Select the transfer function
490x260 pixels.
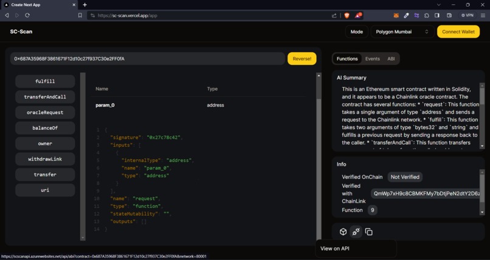click(x=45, y=175)
